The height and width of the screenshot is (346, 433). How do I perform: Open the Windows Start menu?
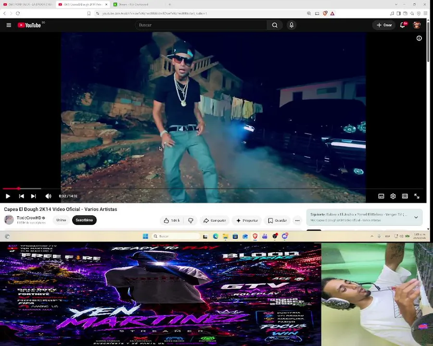[x=145, y=236]
